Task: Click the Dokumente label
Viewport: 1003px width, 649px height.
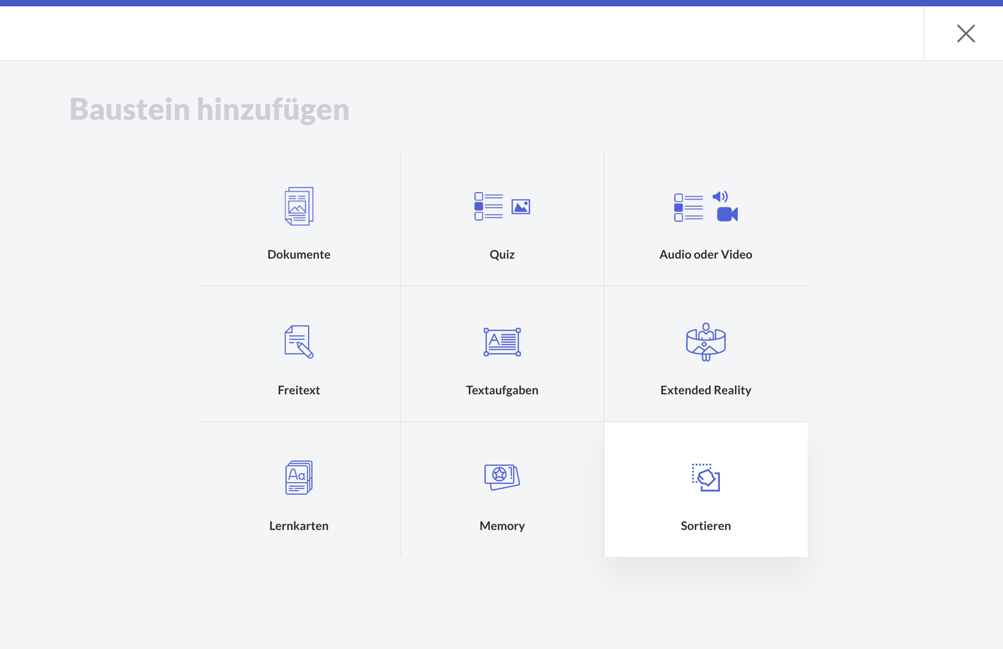Action: point(299,254)
